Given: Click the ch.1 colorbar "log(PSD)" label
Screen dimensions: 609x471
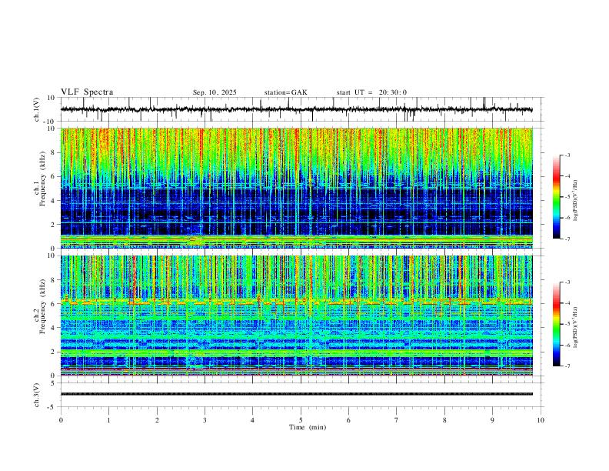Looking at the screenshot, I should coord(576,200).
